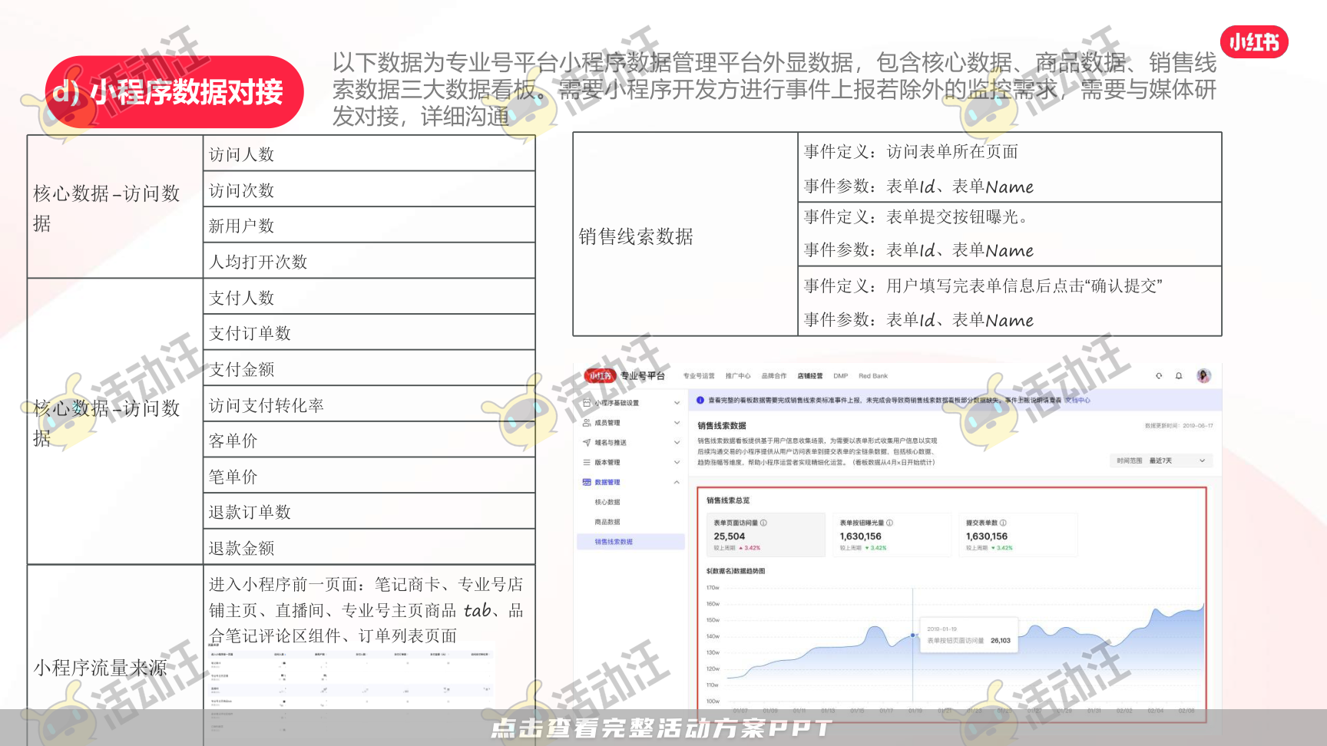1327x746 pixels.
Task: Open the 时间范围 最近7天 dropdown
Action: click(x=1161, y=460)
